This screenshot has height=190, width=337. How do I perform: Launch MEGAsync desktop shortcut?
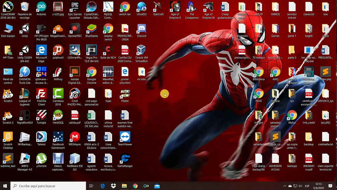[x=75, y=139]
